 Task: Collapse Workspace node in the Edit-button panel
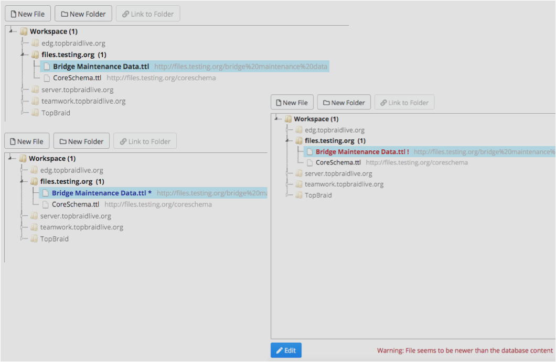click(x=275, y=119)
